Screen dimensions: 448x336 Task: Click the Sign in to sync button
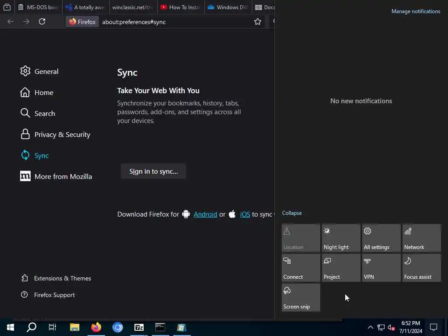154,171
